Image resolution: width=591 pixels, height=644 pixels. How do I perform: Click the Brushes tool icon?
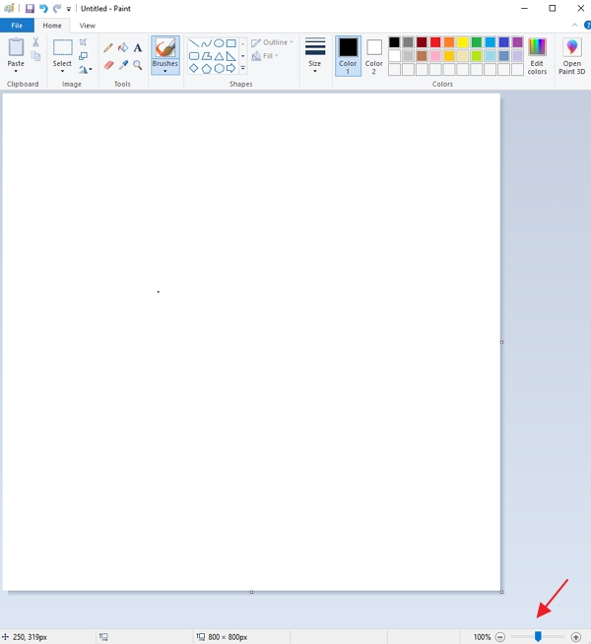165,47
